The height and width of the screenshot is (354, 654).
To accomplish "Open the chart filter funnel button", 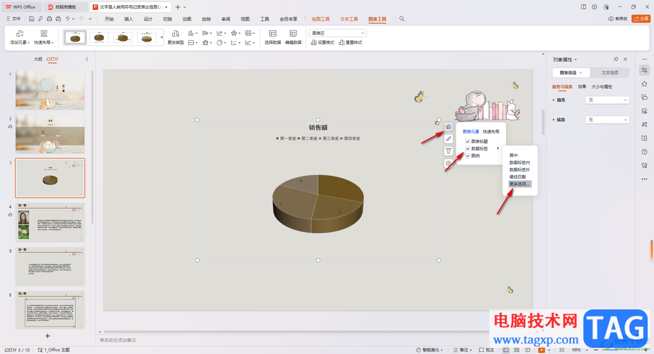I will tap(449, 151).
